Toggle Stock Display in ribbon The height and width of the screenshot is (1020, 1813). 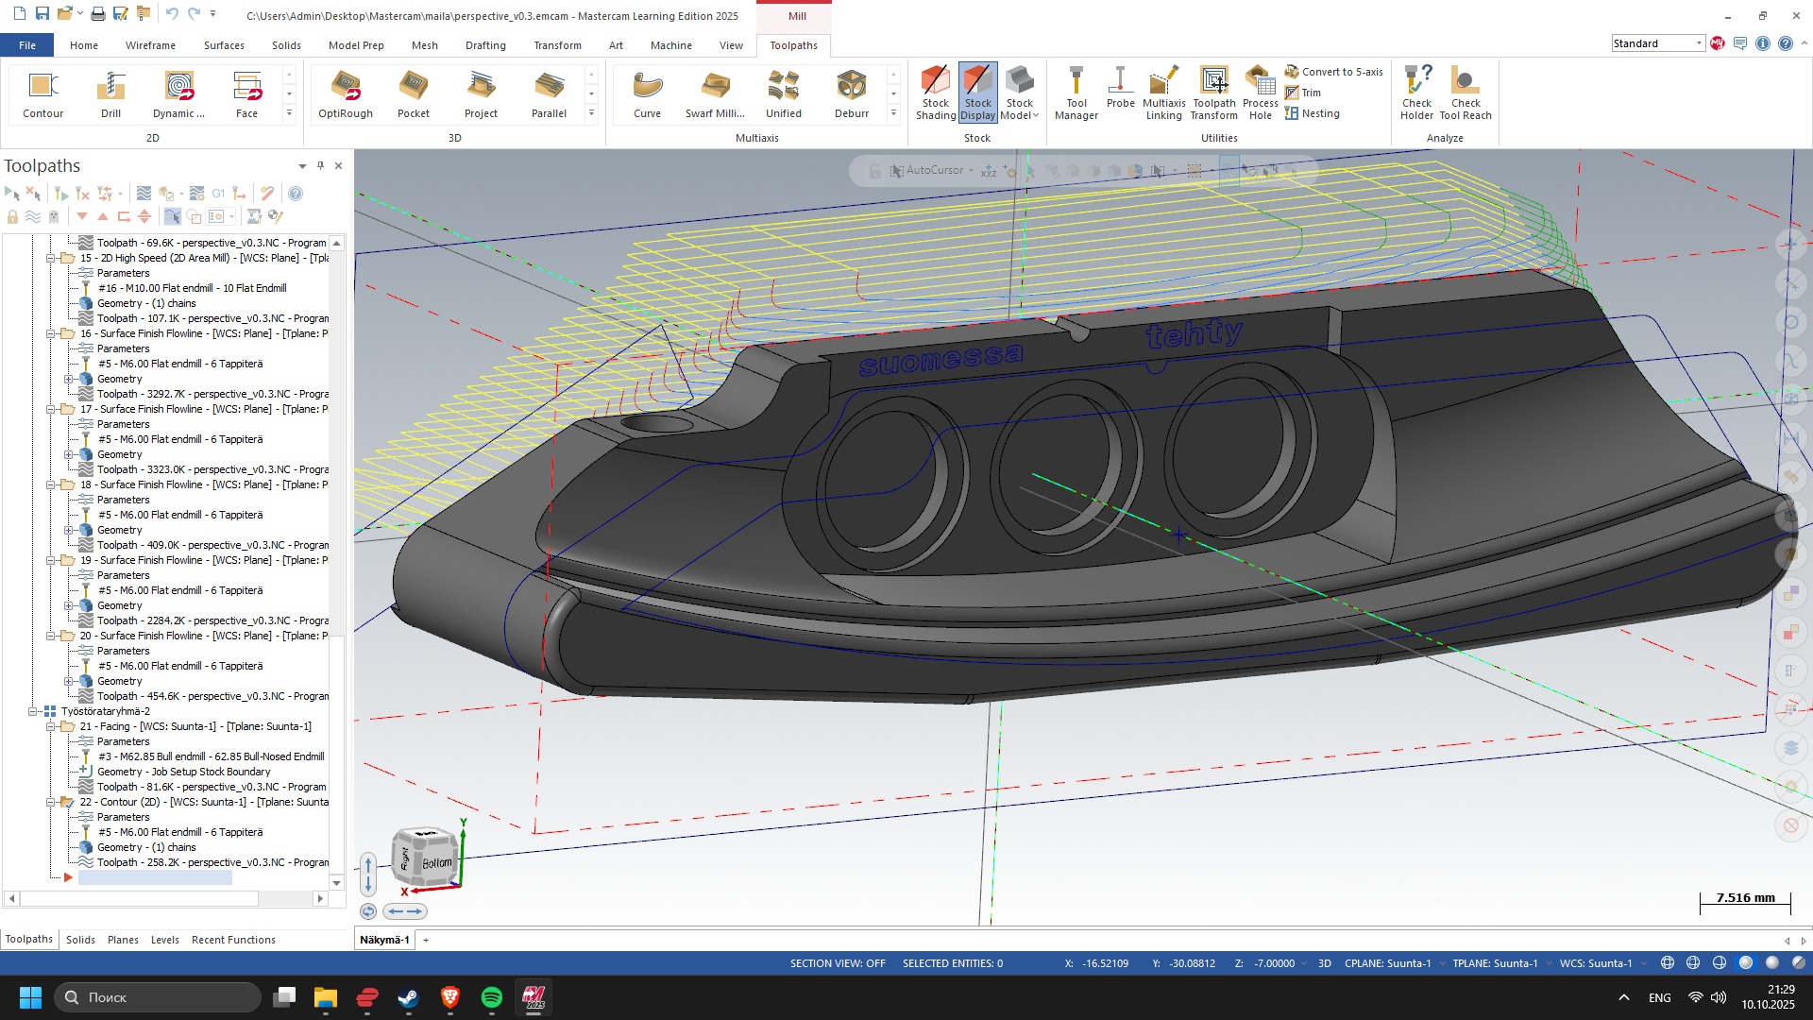(977, 93)
